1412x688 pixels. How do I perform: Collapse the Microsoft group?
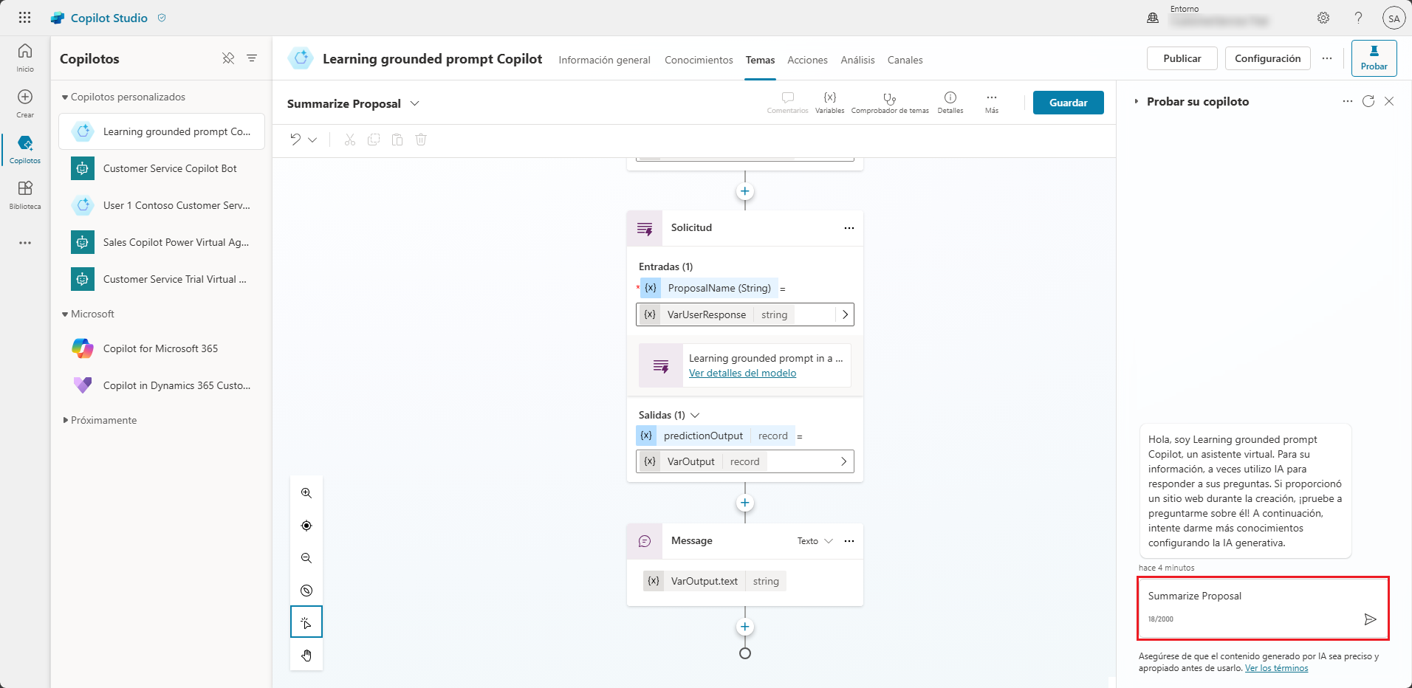pyautogui.click(x=65, y=314)
